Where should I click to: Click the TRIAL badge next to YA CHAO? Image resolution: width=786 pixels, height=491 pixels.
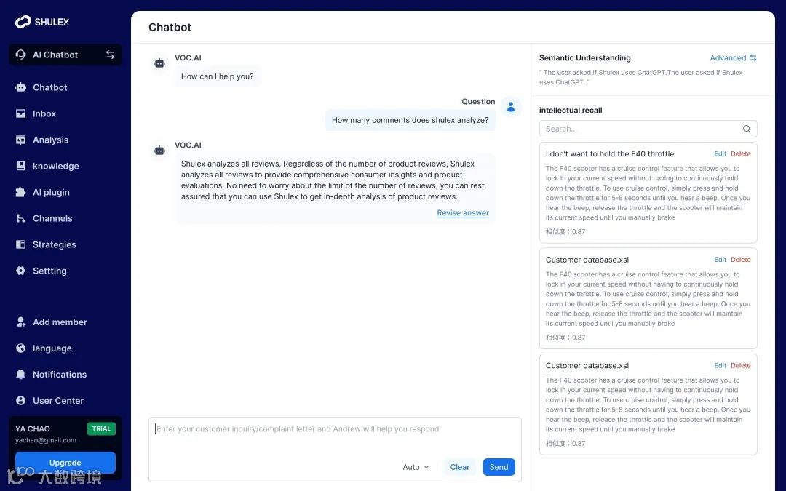tap(101, 429)
